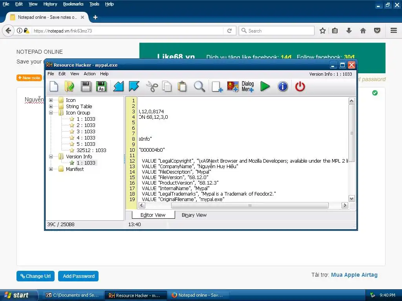Go to Firefox home page icon

point(363,31)
